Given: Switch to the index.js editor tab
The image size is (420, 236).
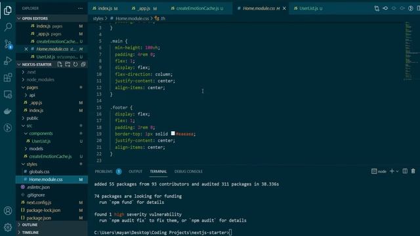Looking at the screenshot, I should 105,9.
